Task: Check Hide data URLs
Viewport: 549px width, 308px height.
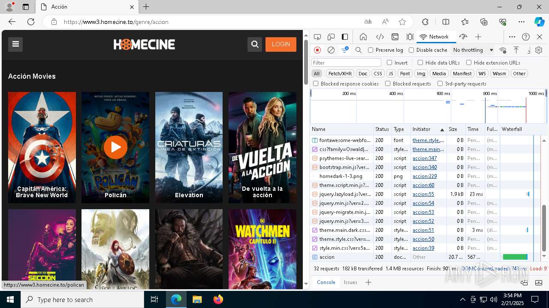Action: [420, 62]
